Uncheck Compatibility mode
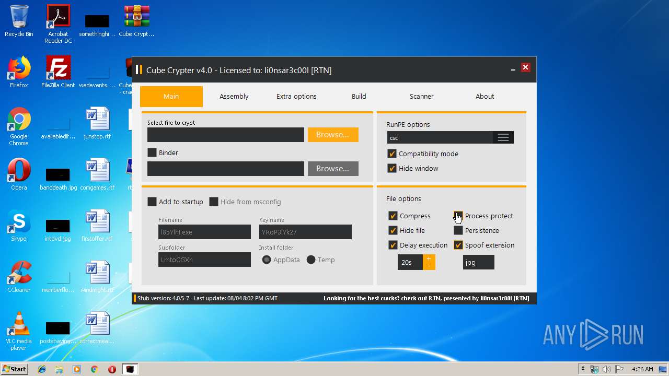669x376 pixels. point(392,154)
